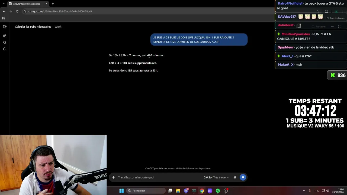Open Spotify from the taskbar
The width and height of the screenshot is (347, 195).
point(218,191)
